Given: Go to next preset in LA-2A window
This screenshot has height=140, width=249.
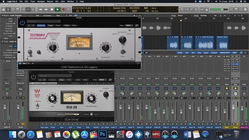Looking at the screenshot, I should [33, 25].
